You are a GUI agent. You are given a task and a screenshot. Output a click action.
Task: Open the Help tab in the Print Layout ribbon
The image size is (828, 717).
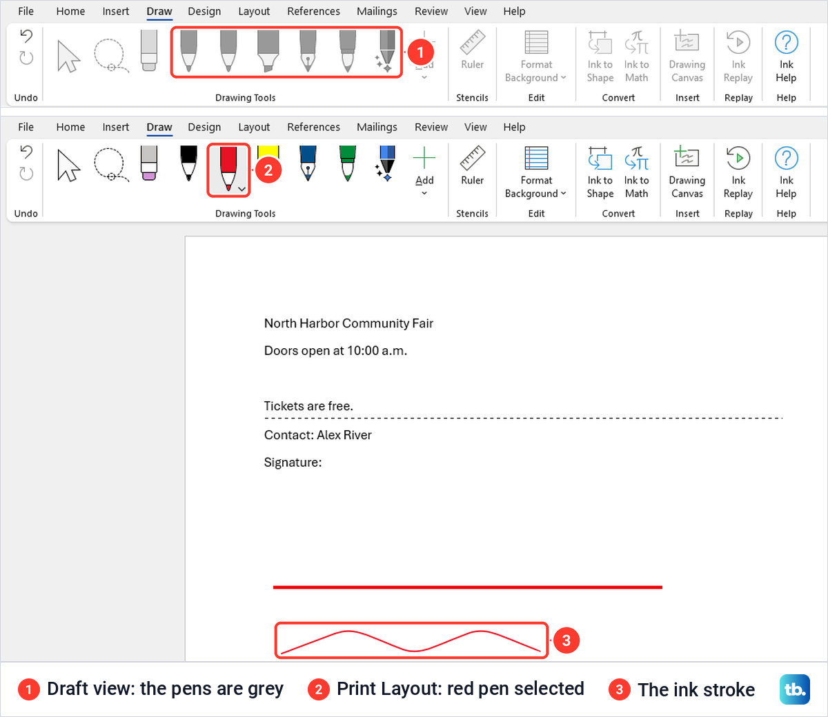click(x=514, y=127)
